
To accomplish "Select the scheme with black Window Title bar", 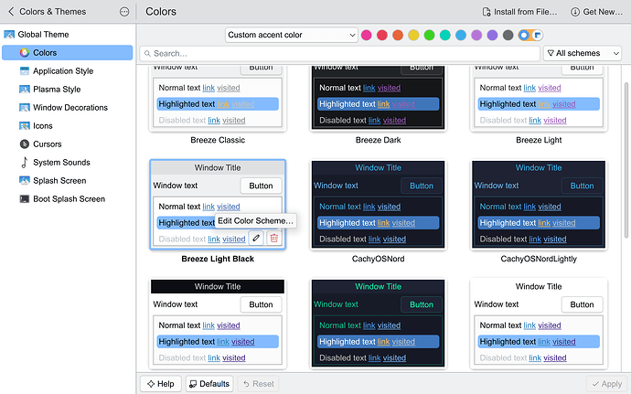I will 218,324.
